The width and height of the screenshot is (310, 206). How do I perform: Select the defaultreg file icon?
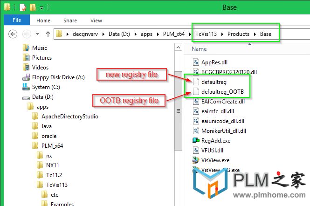tap(196, 82)
